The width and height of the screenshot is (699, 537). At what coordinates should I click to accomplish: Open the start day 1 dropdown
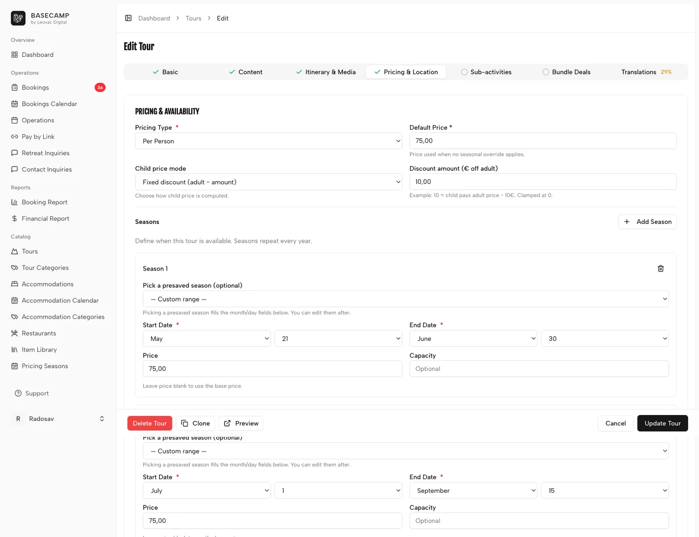[x=338, y=490]
